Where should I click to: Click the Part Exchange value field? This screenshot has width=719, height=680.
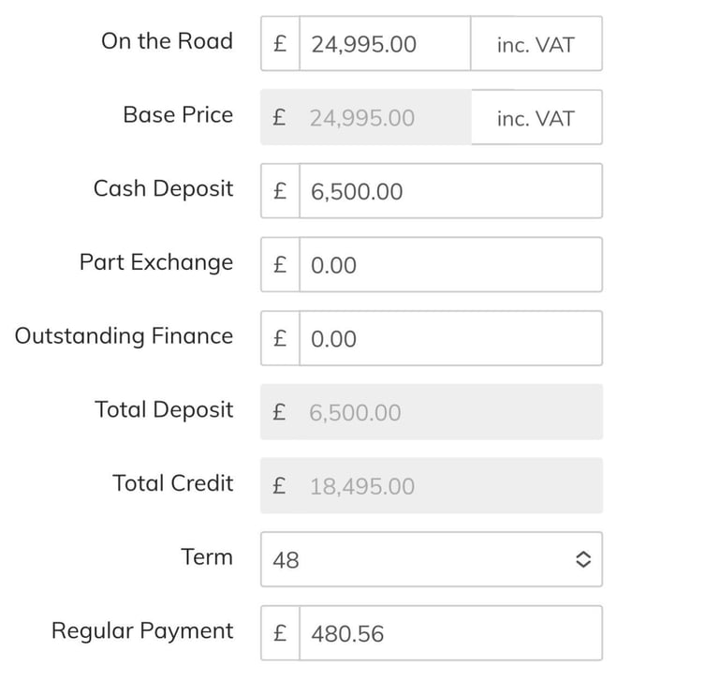click(449, 265)
